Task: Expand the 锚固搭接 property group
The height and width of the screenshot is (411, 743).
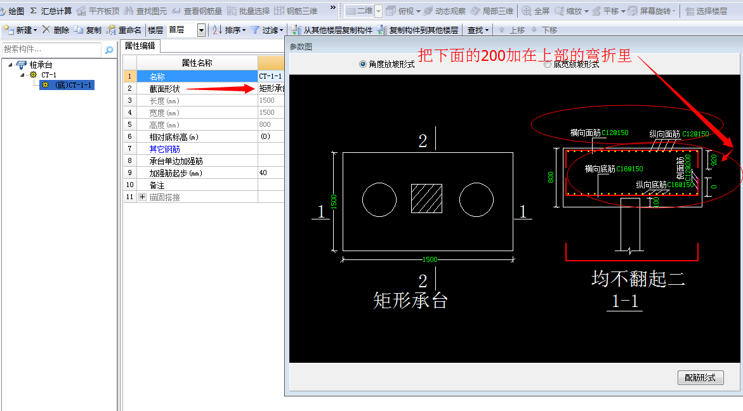Action: click(x=142, y=197)
